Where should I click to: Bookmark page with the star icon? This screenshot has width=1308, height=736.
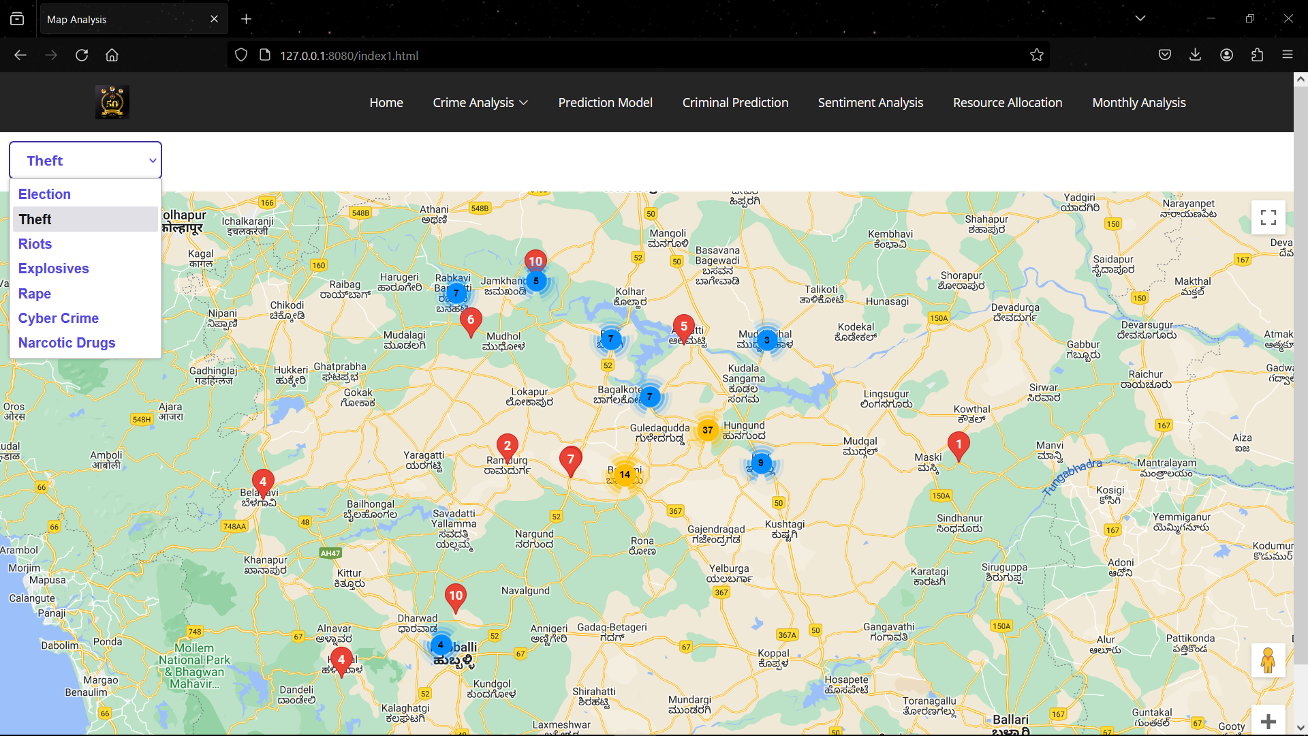click(x=1036, y=55)
